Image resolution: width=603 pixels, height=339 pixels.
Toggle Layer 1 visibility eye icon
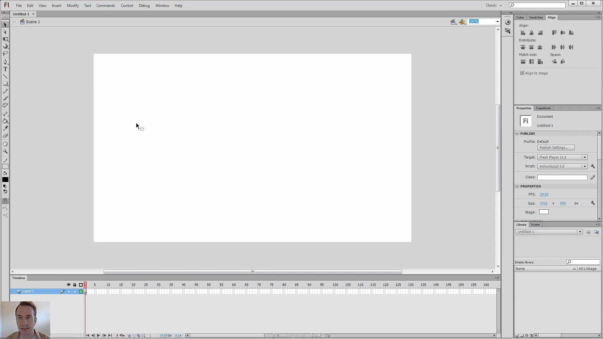(x=68, y=291)
